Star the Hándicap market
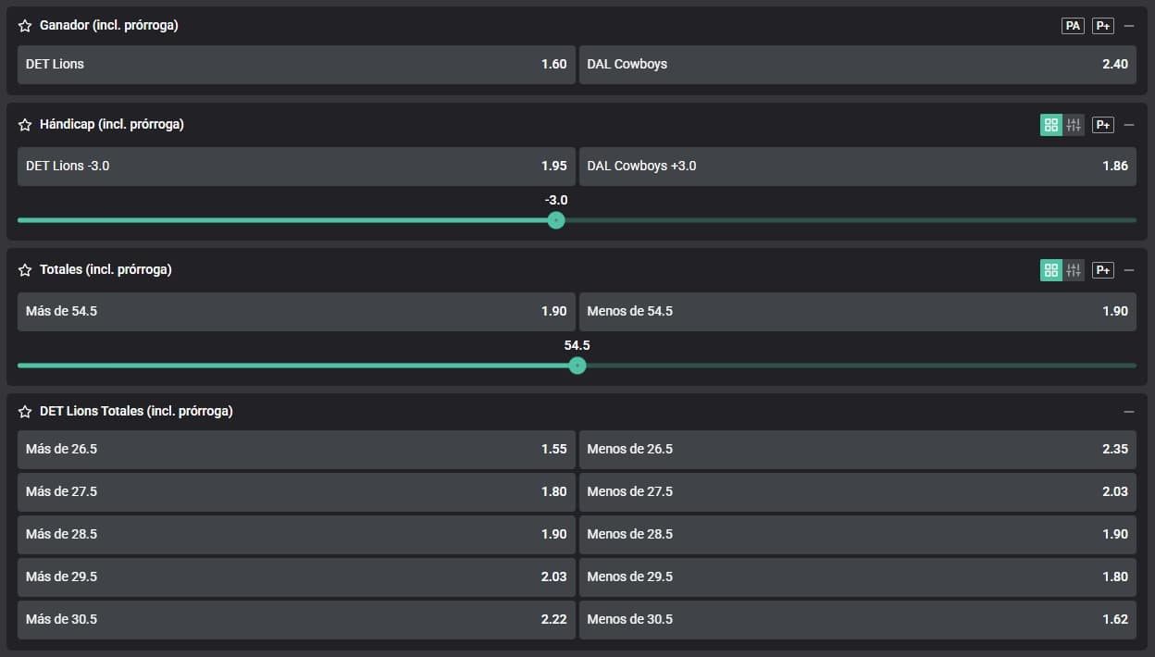This screenshot has height=657, width=1155. 25,125
